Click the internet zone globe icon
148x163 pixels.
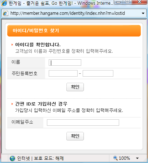tap(12, 158)
